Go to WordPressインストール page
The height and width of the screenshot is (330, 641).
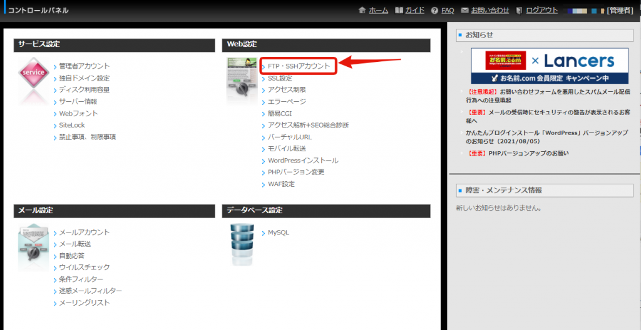tap(303, 161)
